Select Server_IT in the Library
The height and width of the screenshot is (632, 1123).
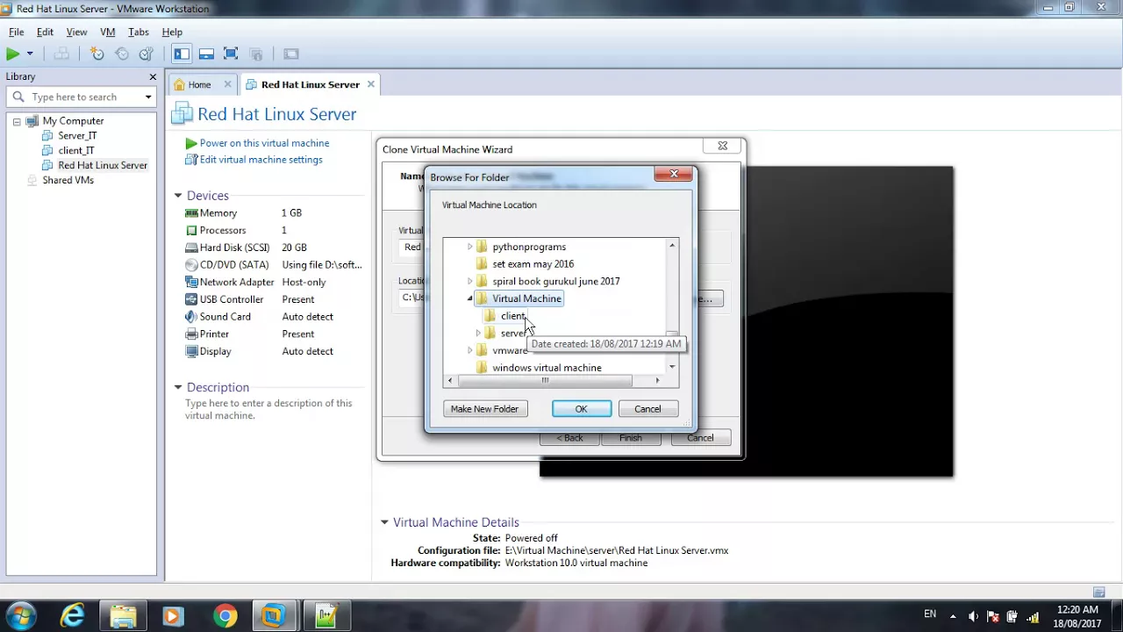coord(77,136)
